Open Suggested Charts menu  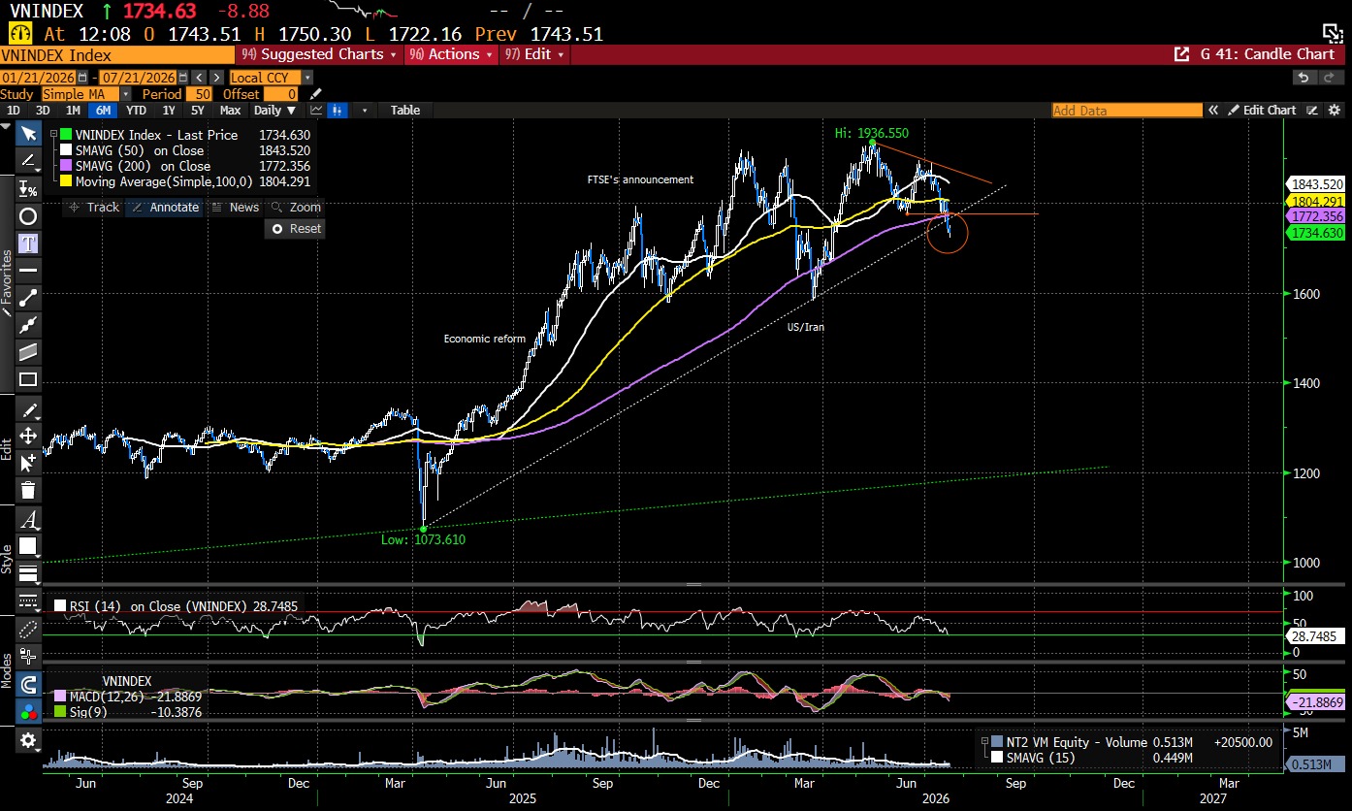pyautogui.click(x=320, y=54)
